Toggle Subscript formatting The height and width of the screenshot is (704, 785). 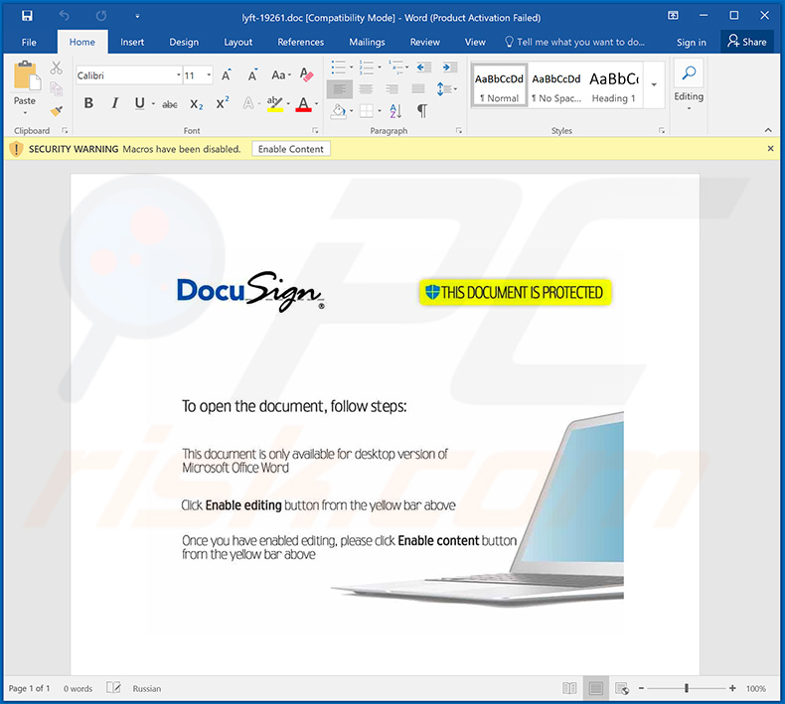tap(197, 104)
